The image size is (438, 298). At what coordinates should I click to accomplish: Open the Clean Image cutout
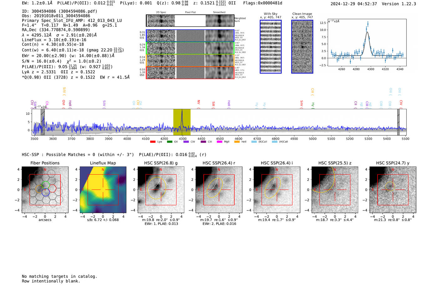[302, 47]
